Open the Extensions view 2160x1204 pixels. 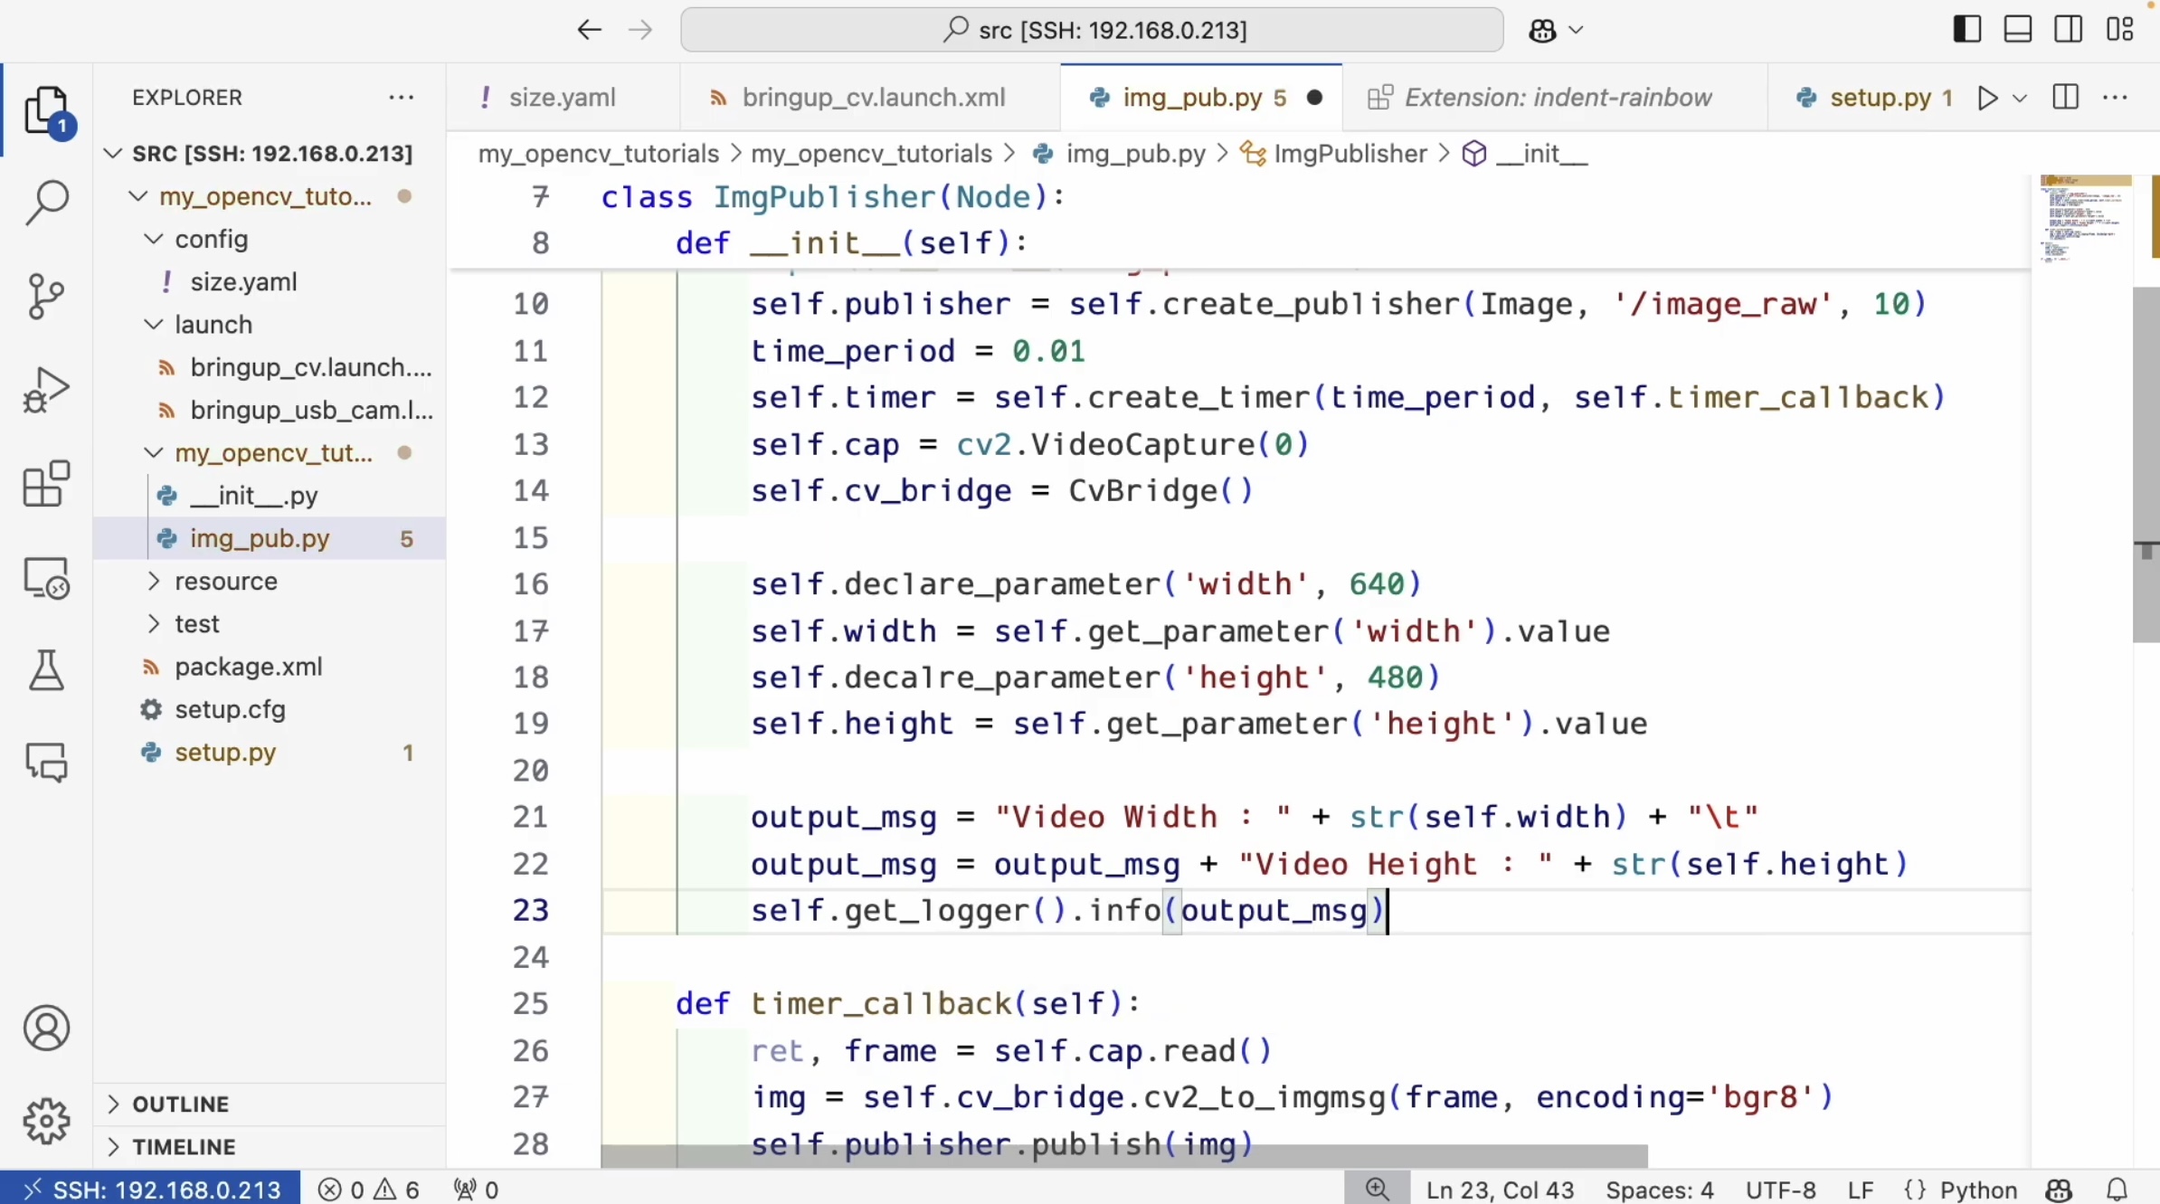[x=46, y=484]
